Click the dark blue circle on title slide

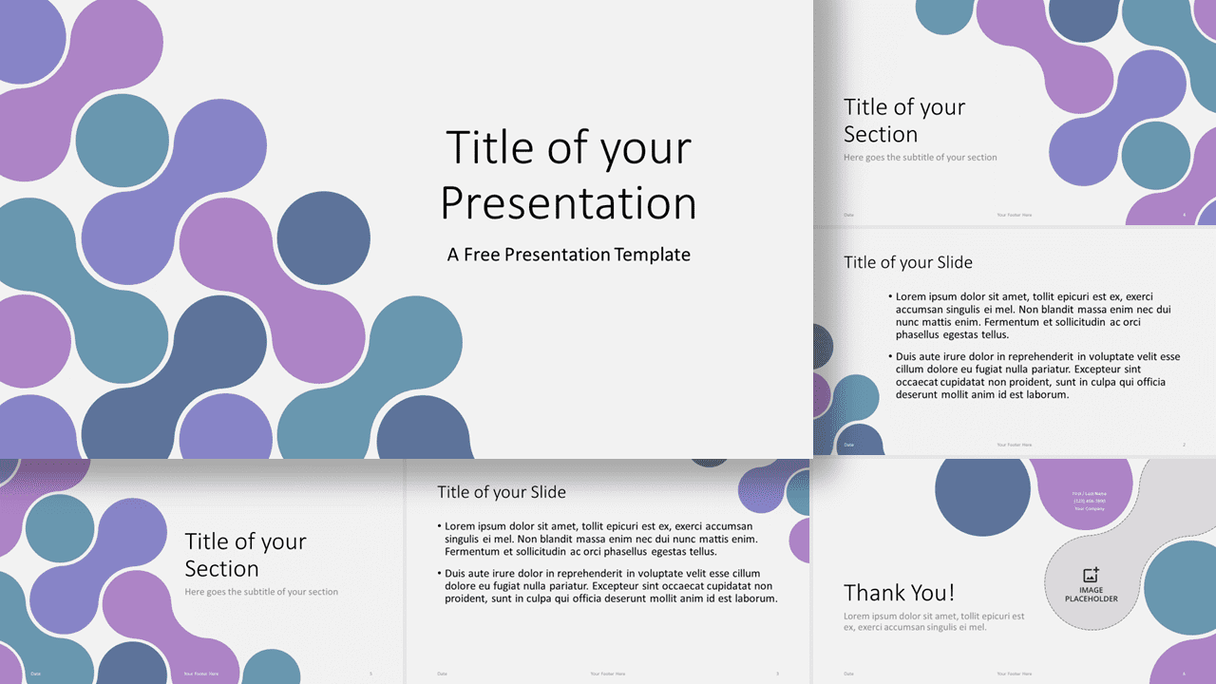point(324,237)
